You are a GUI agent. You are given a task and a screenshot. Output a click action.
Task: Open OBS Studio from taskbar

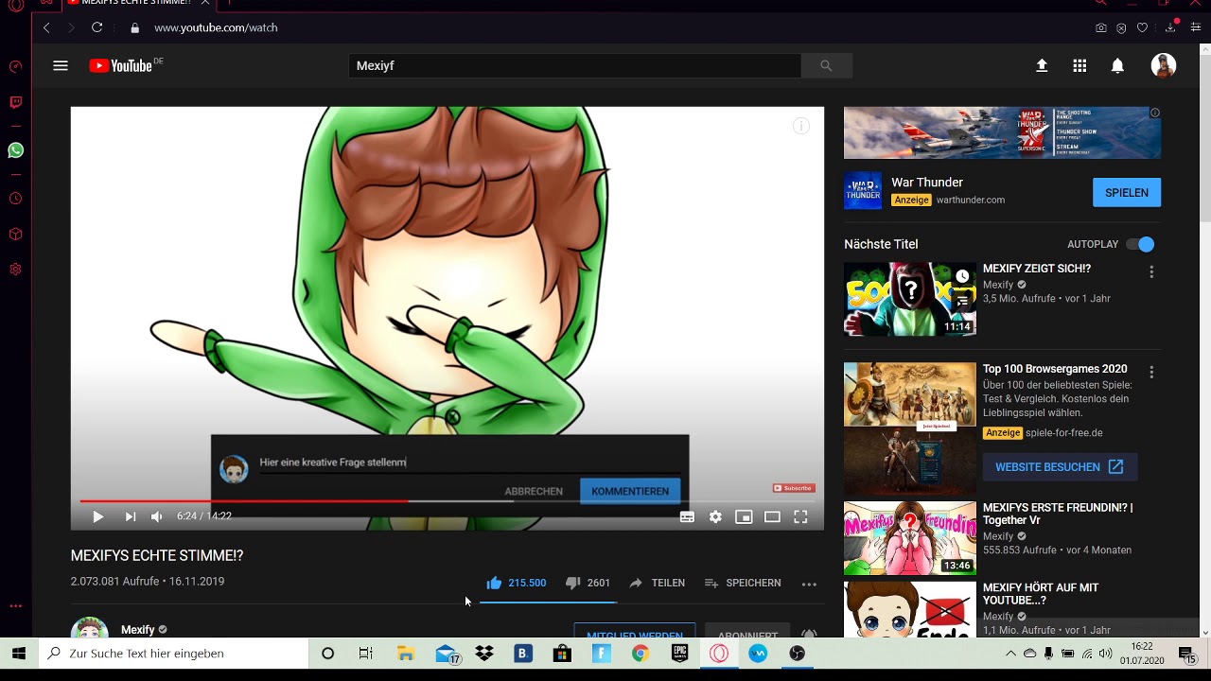tap(797, 654)
